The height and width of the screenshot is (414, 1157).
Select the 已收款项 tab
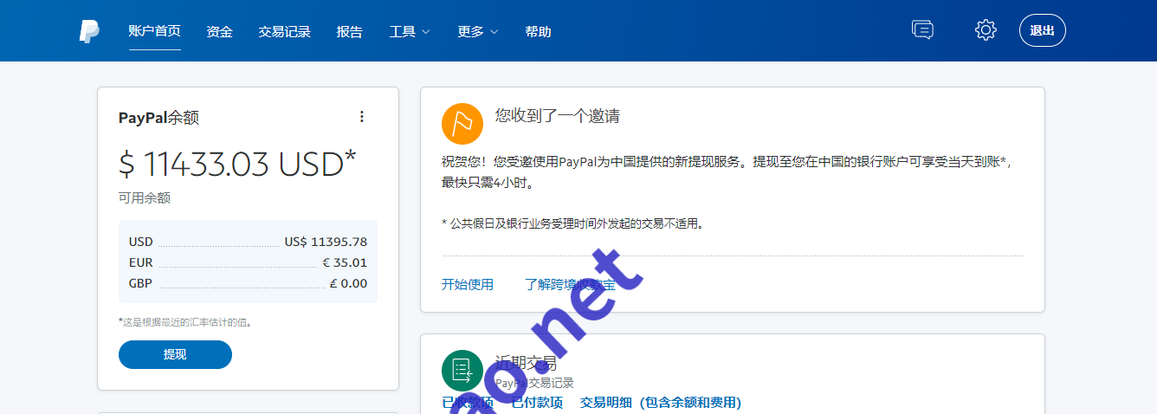pos(468,403)
